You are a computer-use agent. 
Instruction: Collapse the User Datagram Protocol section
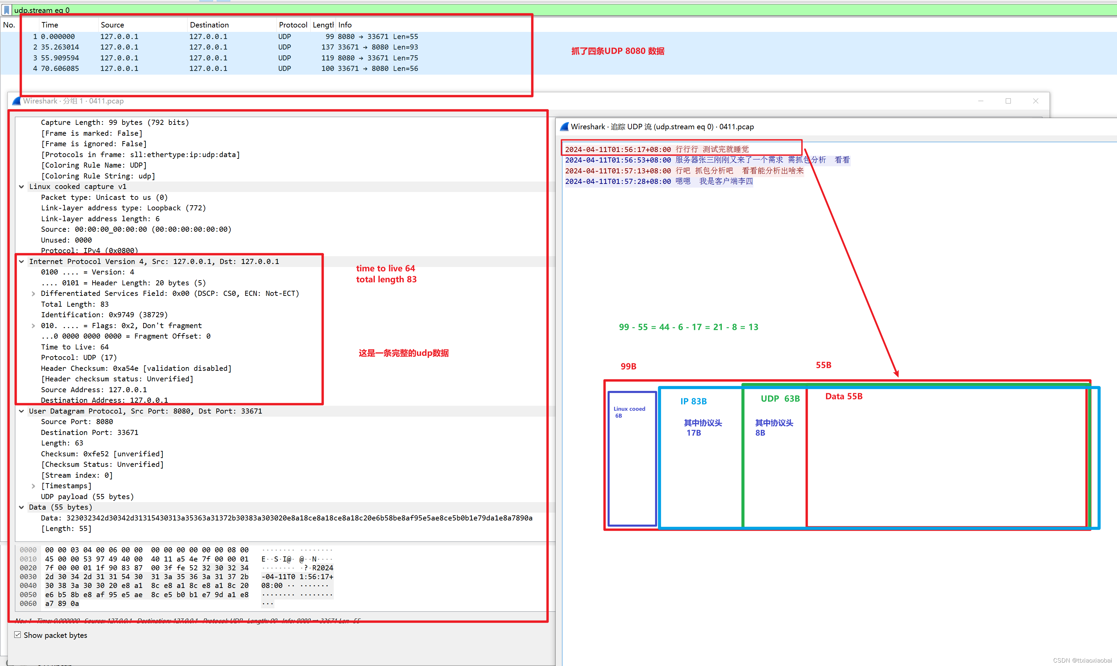[x=21, y=411]
